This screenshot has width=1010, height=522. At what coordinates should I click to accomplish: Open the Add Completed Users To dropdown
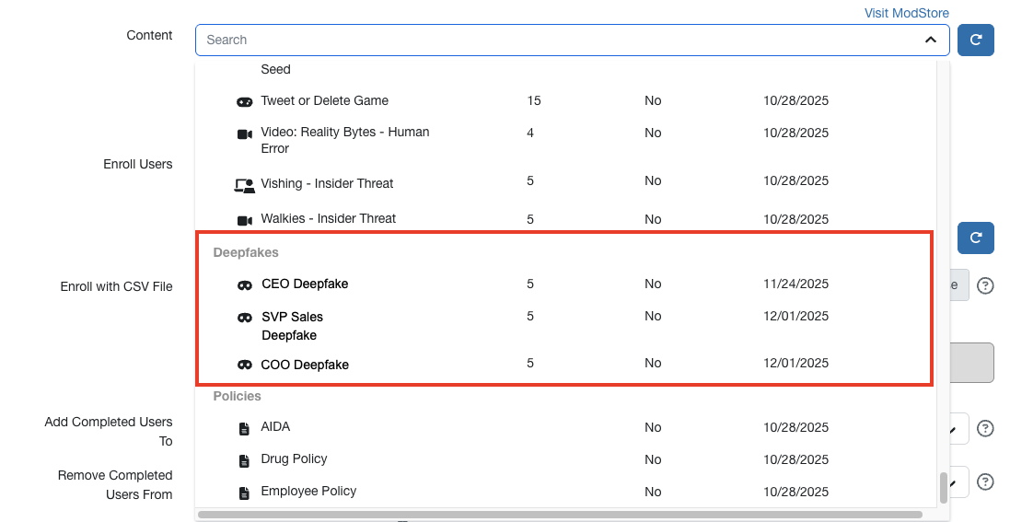point(958,429)
